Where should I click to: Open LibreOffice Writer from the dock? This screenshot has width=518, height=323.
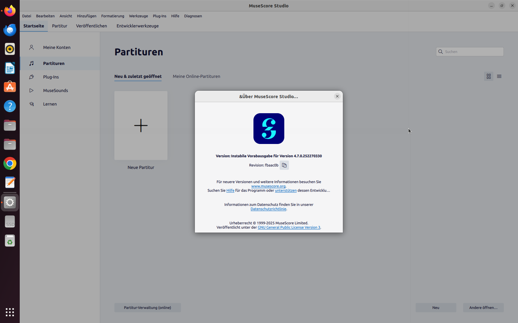click(10, 68)
